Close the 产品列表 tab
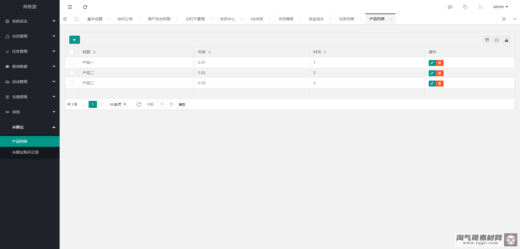 (x=391, y=19)
